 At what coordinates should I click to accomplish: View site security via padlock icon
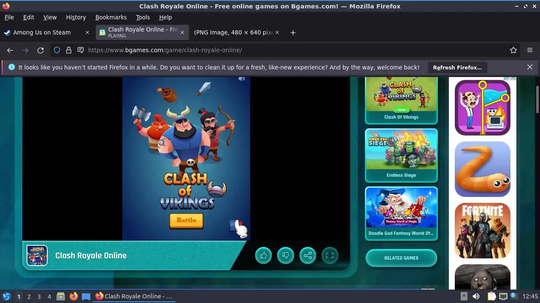(69, 50)
